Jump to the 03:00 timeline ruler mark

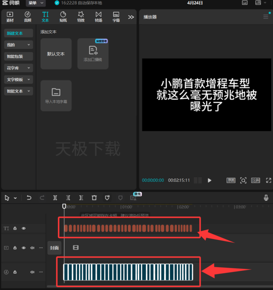point(240,207)
